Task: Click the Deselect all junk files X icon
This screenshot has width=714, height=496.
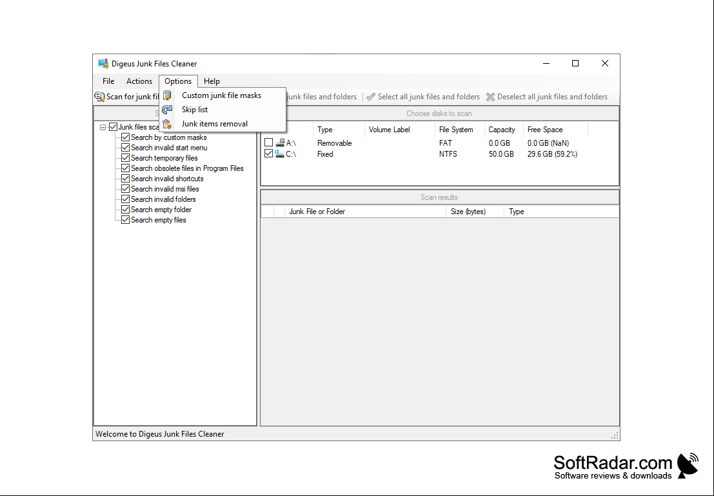Action: tap(490, 97)
